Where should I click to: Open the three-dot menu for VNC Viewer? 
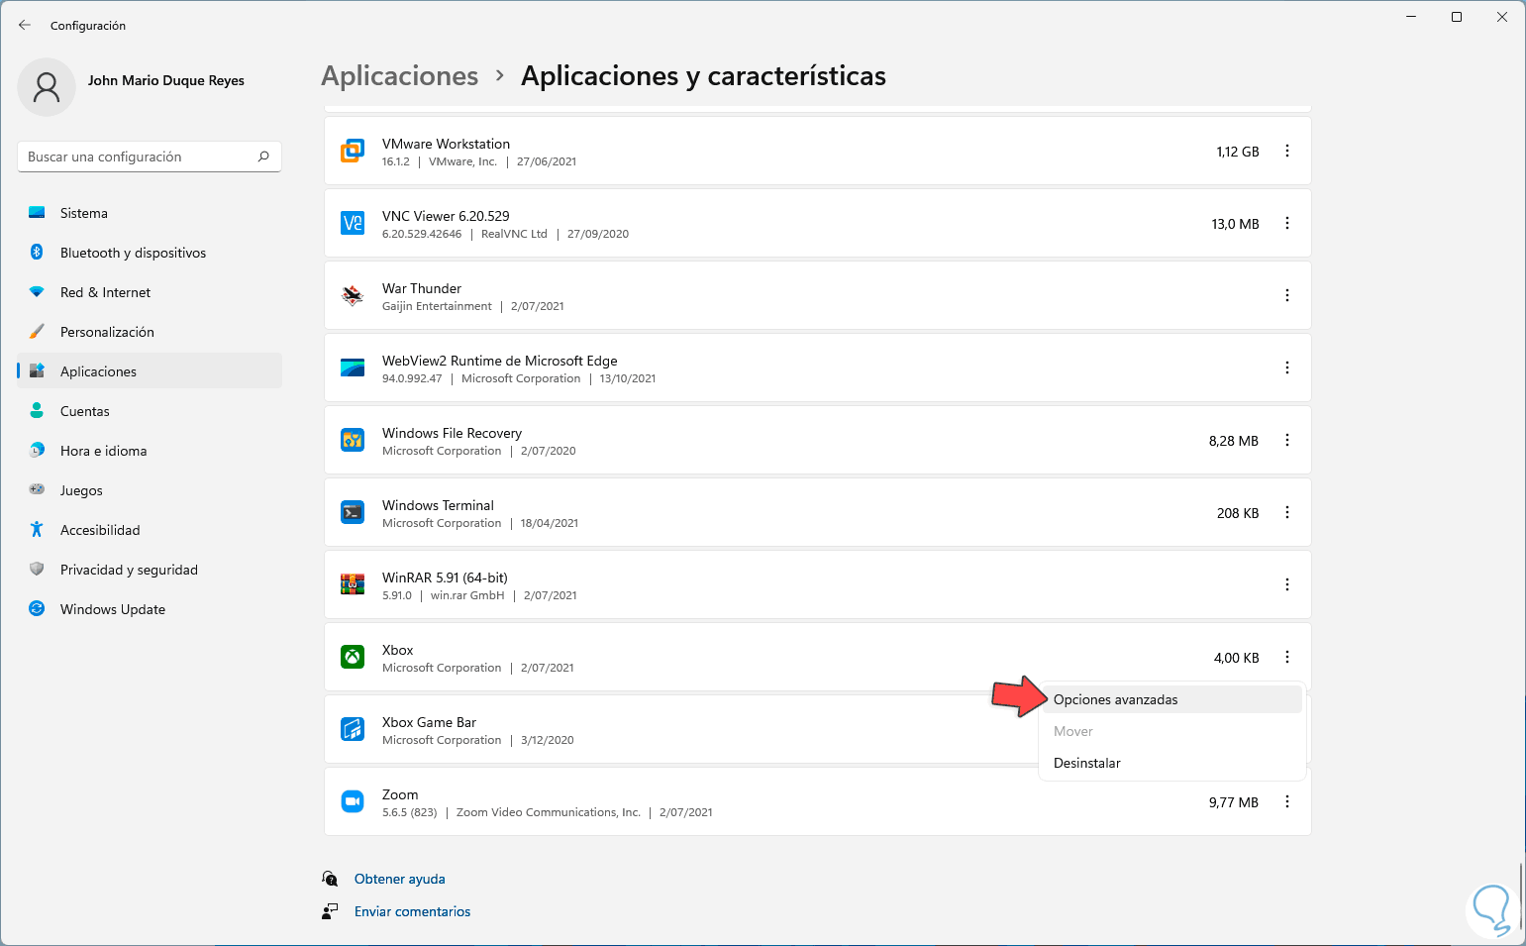1287,224
